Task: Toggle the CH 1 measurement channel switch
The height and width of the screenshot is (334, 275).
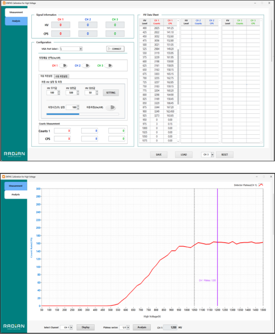Action: (x=64, y=66)
